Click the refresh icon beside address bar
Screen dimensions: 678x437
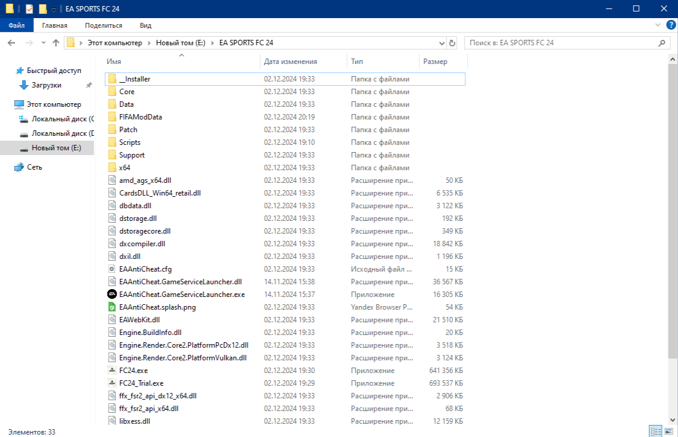tap(453, 43)
